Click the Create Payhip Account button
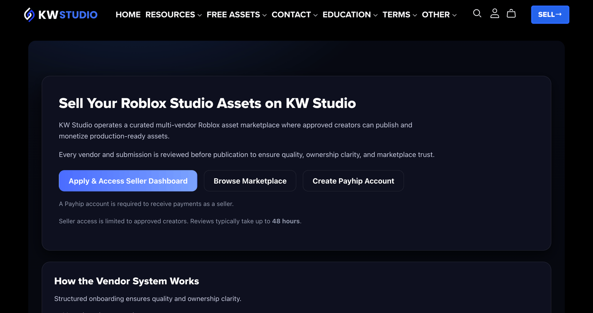 coord(353,181)
